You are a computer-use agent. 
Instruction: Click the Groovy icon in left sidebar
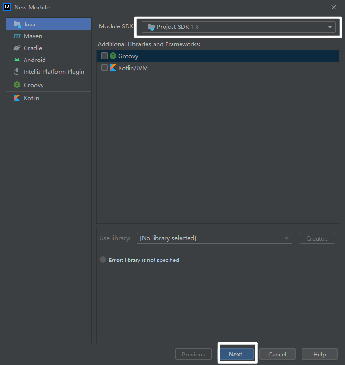[x=17, y=85]
